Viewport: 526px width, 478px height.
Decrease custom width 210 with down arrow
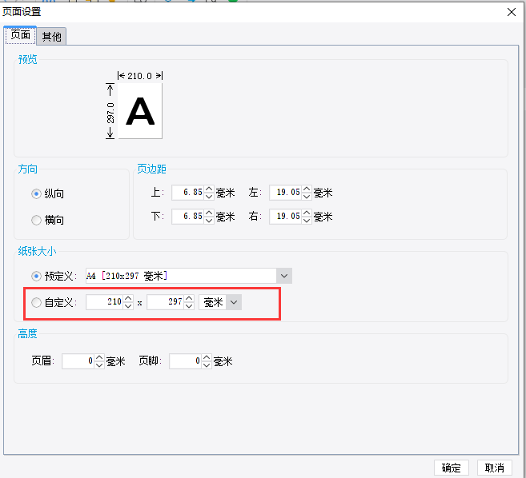coord(128,306)
